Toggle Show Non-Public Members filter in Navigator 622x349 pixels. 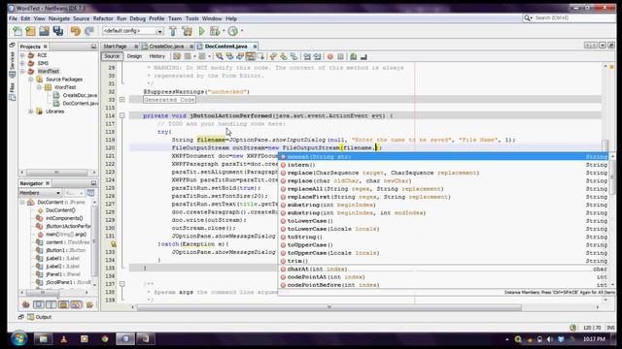[x=63, y=304]
